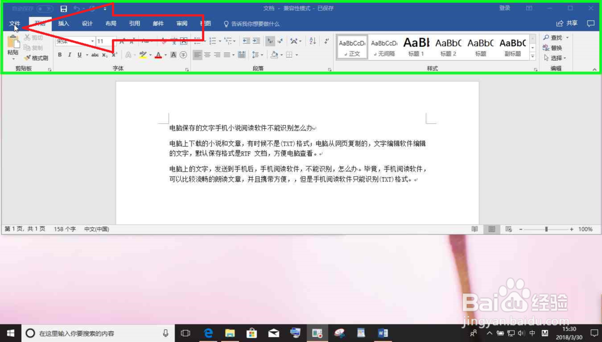Click the character shading A icon

point(173,55)
